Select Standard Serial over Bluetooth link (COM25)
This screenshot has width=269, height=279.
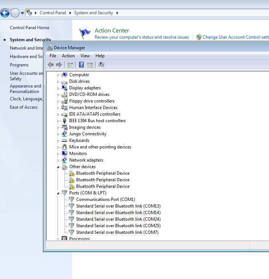click(x=118, y=226)
